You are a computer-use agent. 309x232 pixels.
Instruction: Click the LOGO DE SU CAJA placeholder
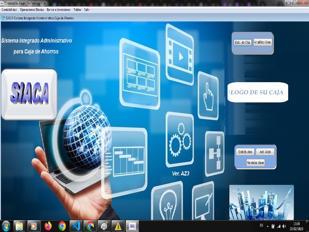(257, 92)
